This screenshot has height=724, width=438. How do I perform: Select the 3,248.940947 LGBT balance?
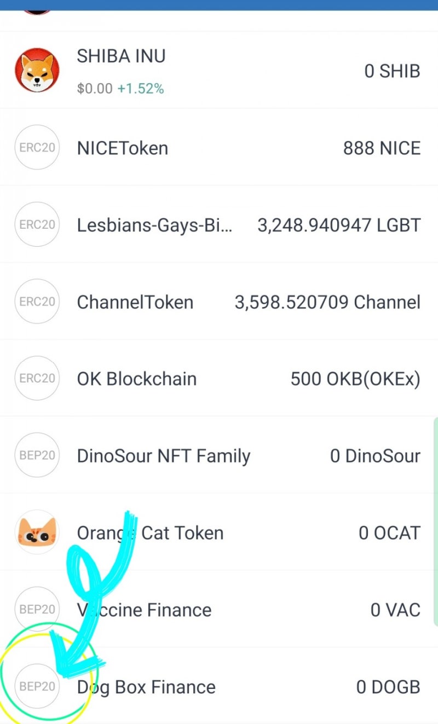point(339,225)
